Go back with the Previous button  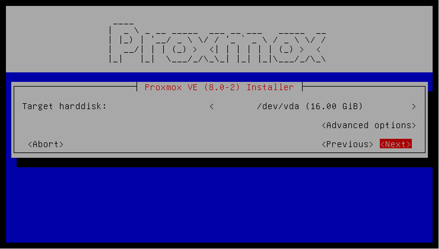point(347,144)
